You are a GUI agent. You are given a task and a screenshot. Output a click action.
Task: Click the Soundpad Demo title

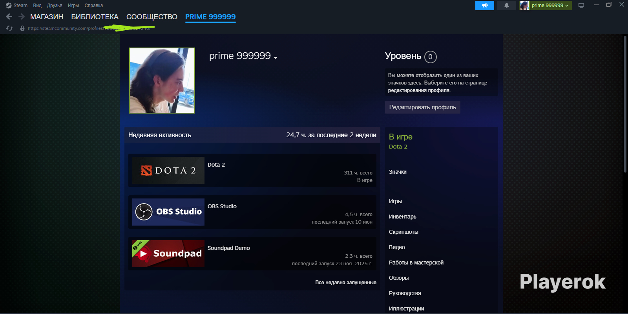point(229,248)
